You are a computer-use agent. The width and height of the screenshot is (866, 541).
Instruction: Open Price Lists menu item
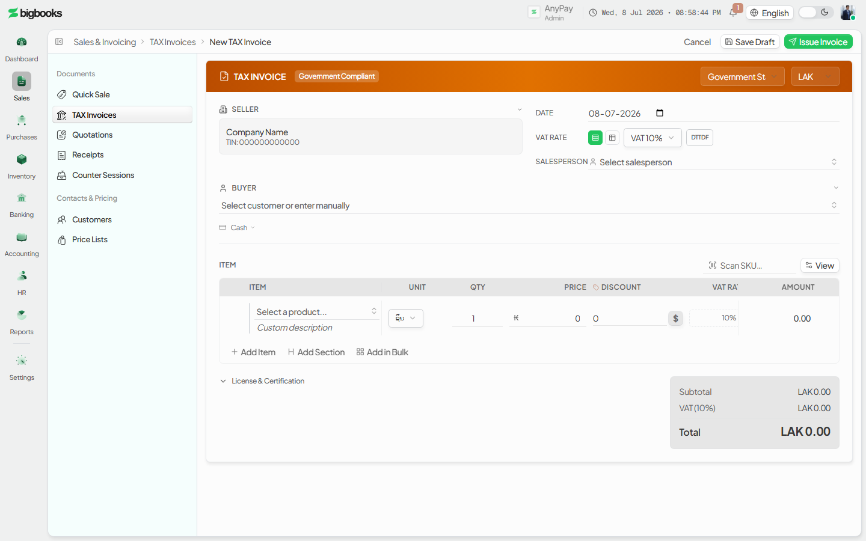pos(123,239)
